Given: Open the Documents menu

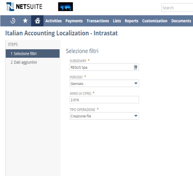Looking at the screenshot, I should pyautogui.click(x=181, y=21).
